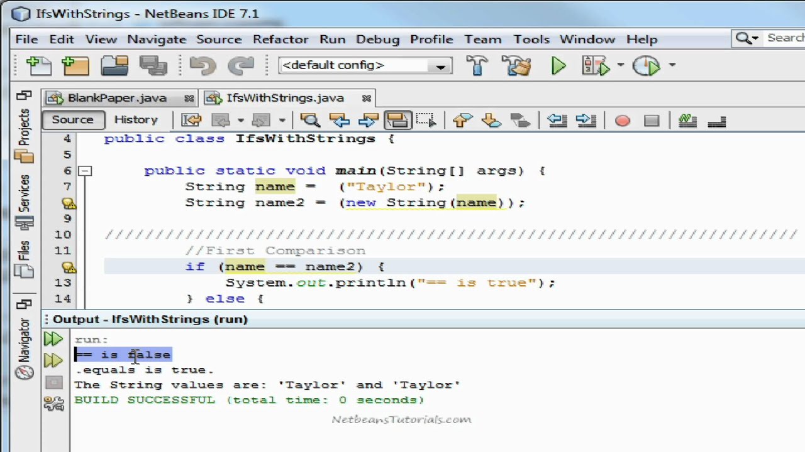The height and width of the screenshot is (452, 805).
Task: Show the Navigator side panel
Action: (x=24, y=349)
